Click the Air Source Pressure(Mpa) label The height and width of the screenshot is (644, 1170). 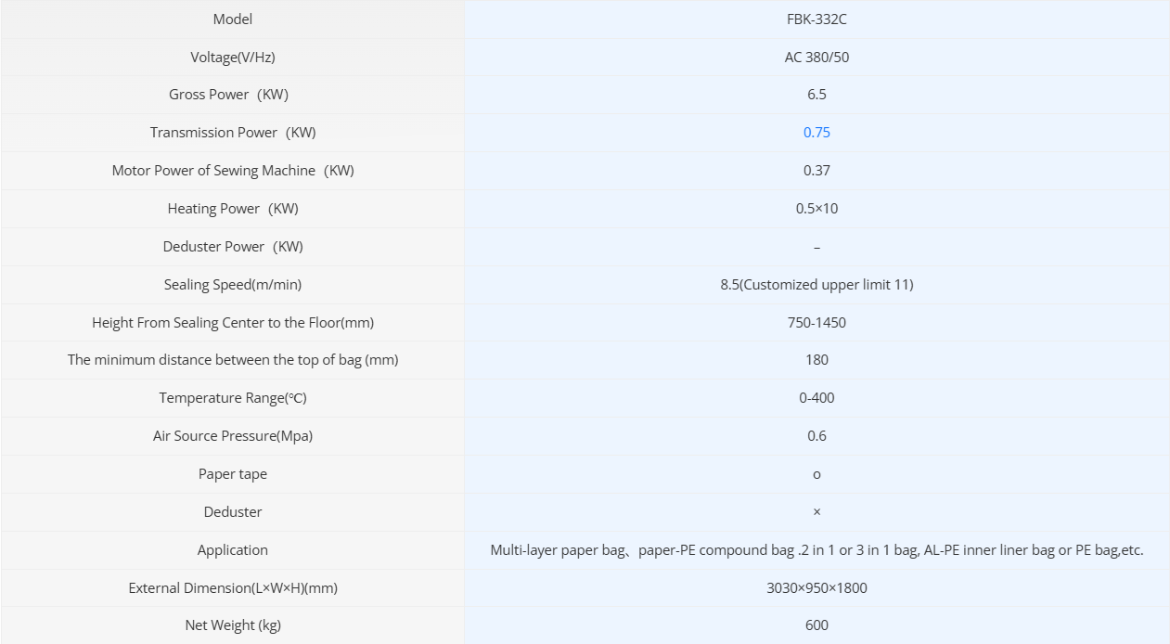(232, 436)
